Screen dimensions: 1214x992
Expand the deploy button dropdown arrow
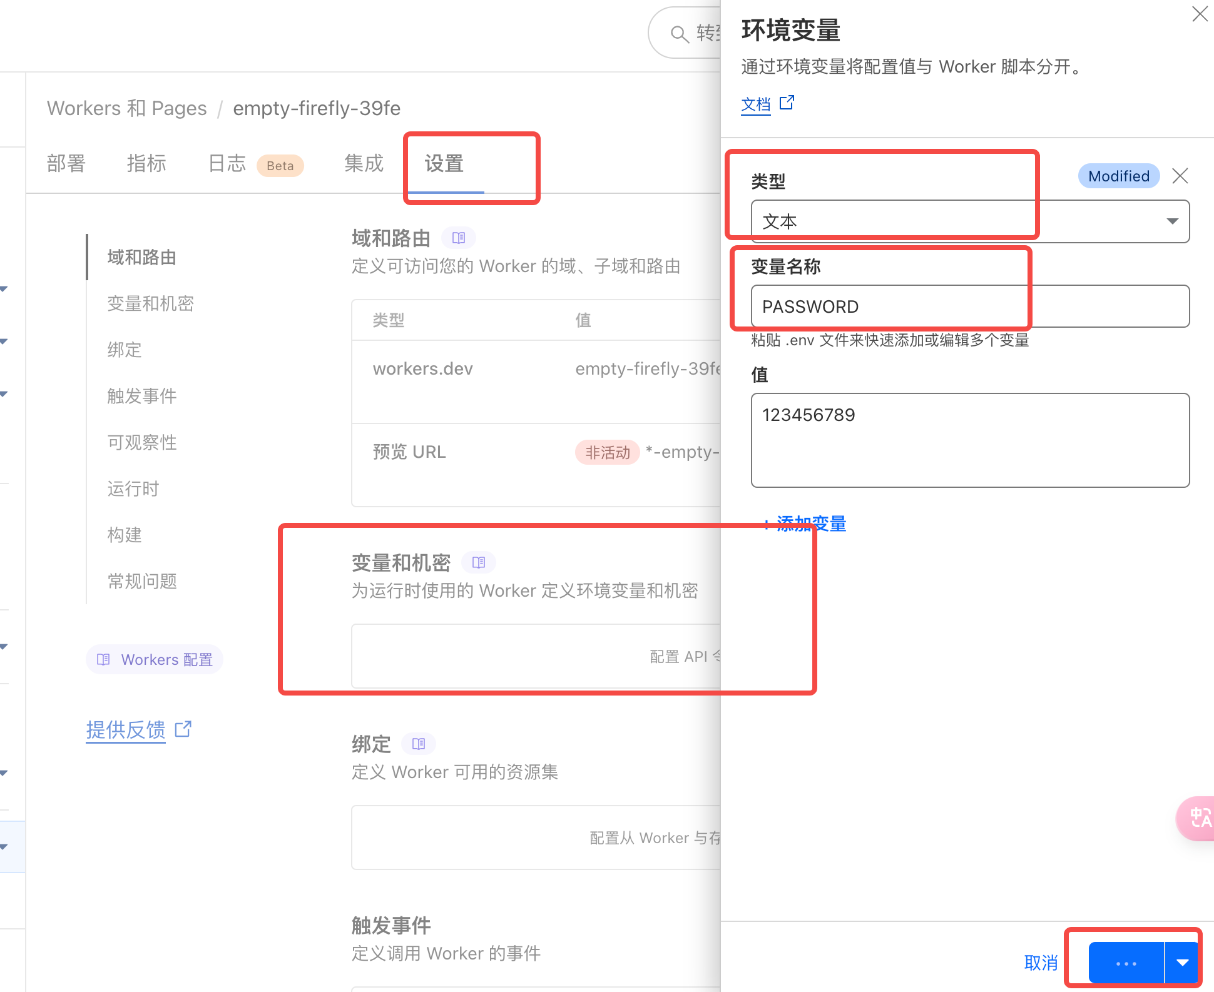[x=1181, y=963]
